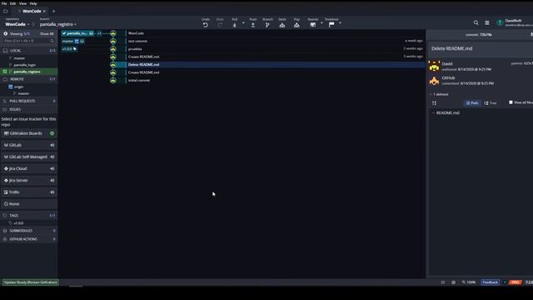Close the WonCode tab

tap(44, 11)
